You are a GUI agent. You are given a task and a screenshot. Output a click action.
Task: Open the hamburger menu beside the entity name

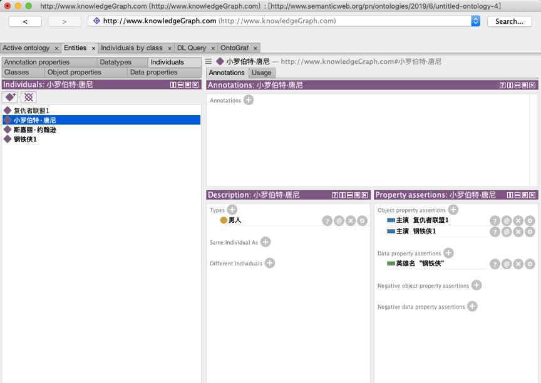pyautogui.click(x=209, y=61)
